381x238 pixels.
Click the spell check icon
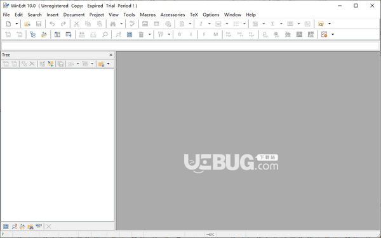[132, 24]
